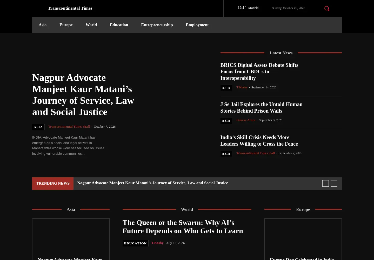
Task: Open T Koshy author link under BRICS article
Action: click(x=242, y=87)
